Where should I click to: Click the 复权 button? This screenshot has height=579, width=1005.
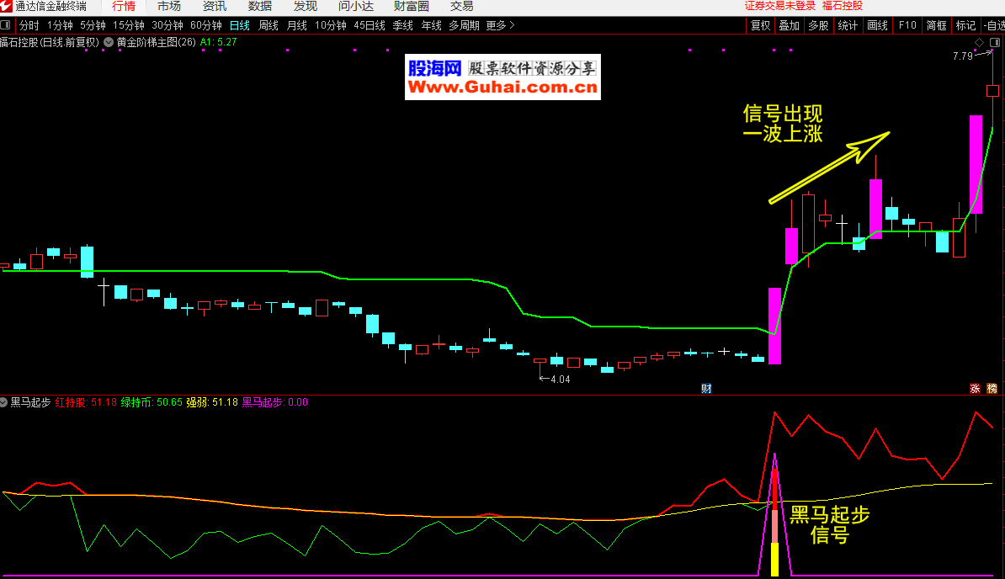[x=760, y=25]
